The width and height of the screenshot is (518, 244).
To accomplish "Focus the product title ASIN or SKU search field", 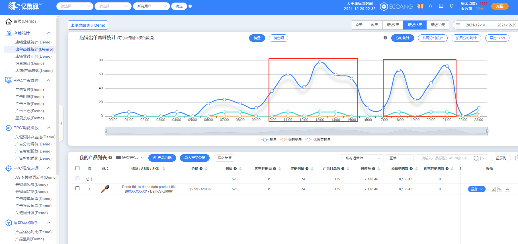I will 444,158.
